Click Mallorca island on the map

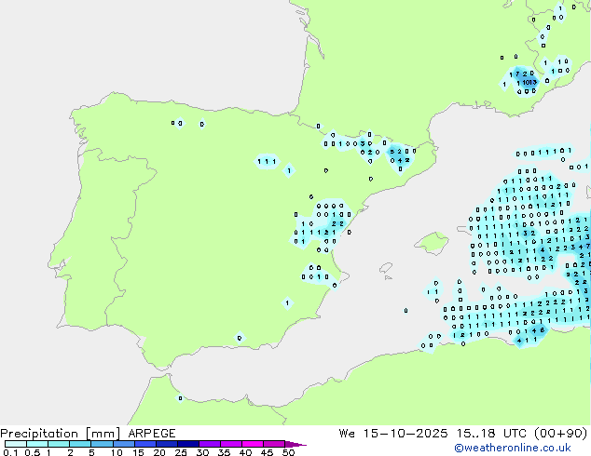point(430,245)
